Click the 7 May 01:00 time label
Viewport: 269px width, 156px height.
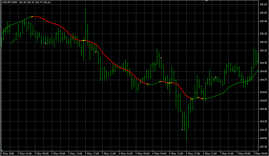pos(226,153)
